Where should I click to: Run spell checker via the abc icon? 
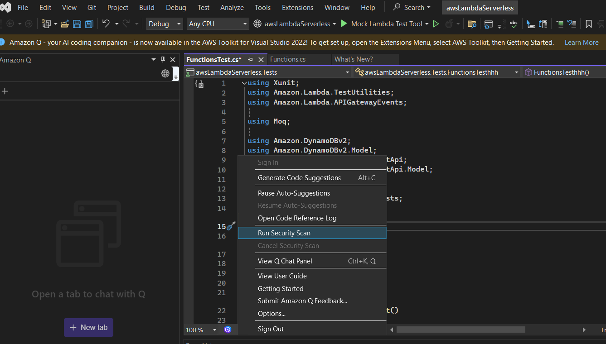514,24
